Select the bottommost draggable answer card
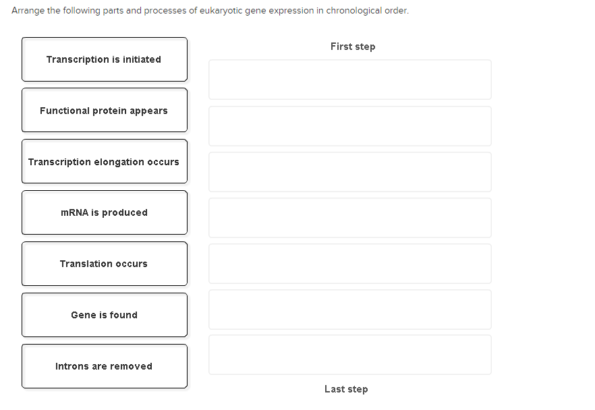 (x=105, y=365)
